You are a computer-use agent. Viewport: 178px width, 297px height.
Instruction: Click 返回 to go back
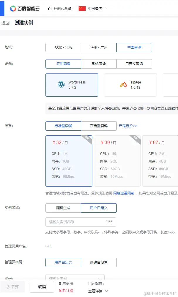coord(5,23)
